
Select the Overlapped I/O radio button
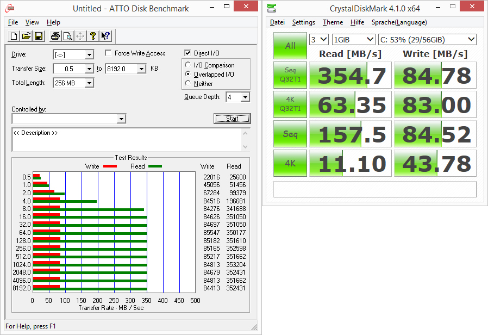coord(187,74)
